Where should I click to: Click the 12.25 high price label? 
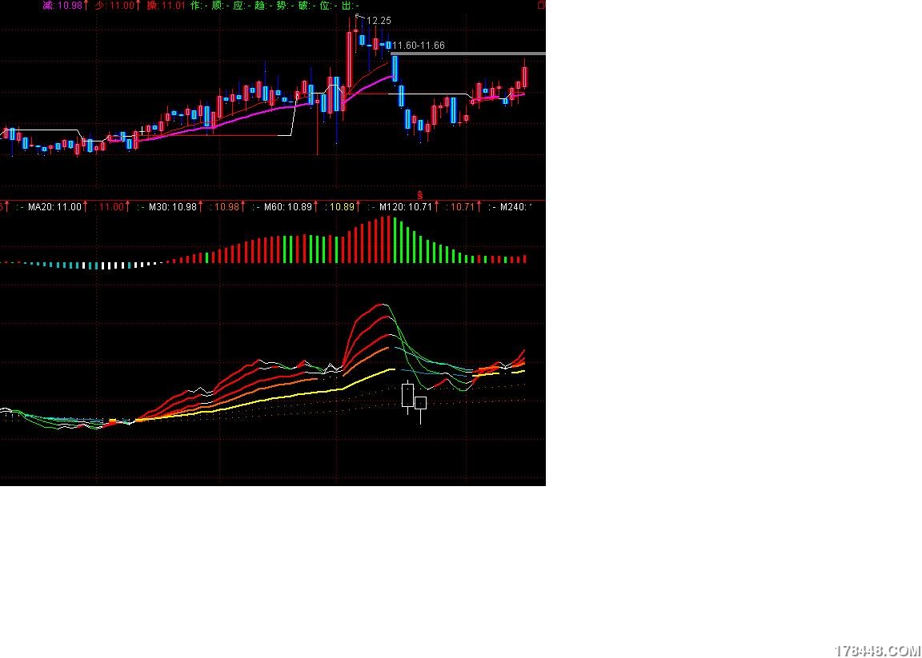(x=379, y=21)
